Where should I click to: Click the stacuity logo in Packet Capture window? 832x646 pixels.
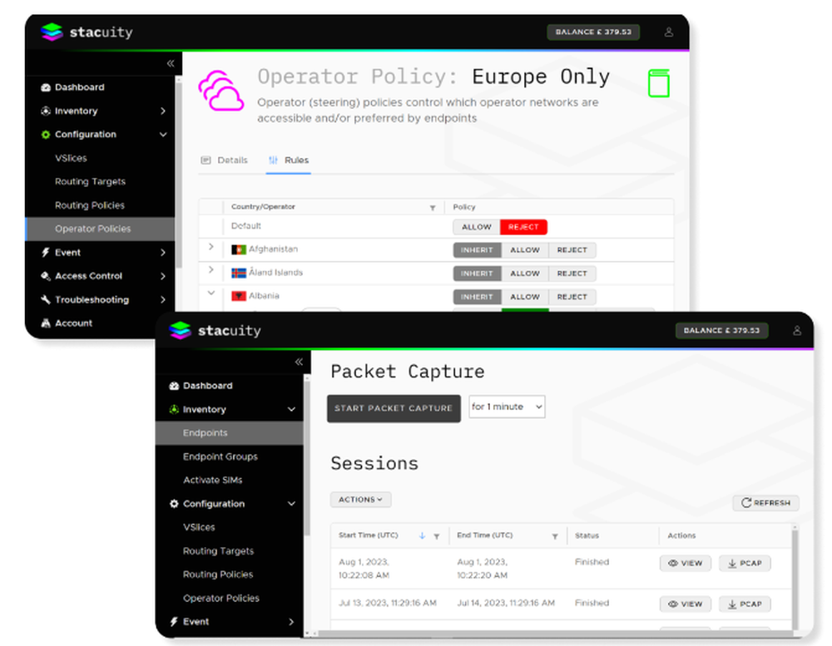point(215,330)
